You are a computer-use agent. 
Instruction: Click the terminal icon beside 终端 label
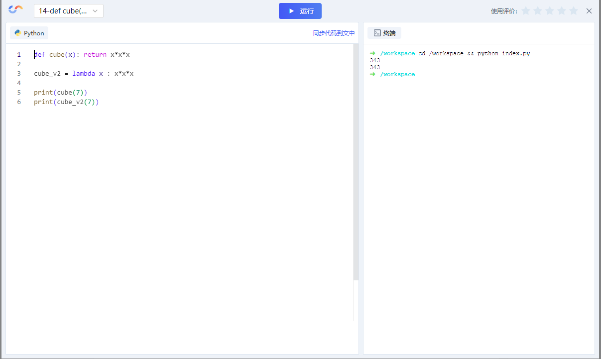pyautogui.click(x=377, y=33)
